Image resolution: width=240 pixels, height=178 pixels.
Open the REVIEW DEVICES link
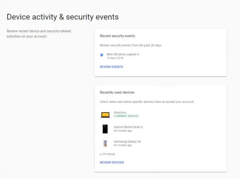[112, 162]
